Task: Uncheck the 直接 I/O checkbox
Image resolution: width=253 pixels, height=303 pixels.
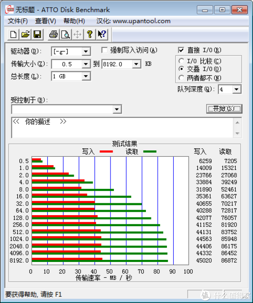Action: click(181, 50)
